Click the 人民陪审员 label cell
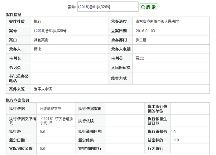 point(120,68)
